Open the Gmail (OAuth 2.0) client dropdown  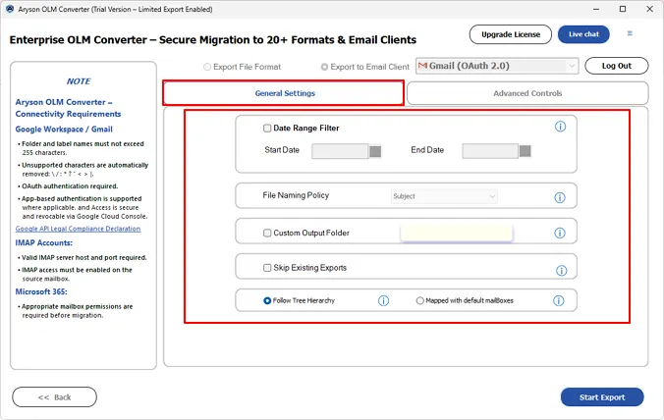pyautogui.click(x=497, y=66)
